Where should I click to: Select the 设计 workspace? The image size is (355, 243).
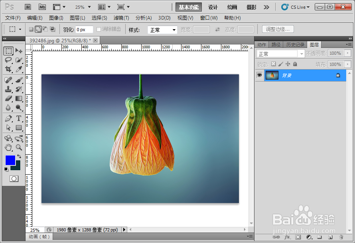point(213,7)
